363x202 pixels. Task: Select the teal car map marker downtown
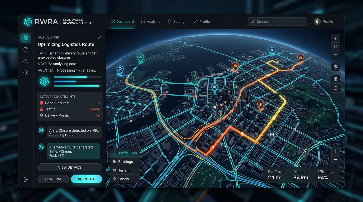pyautogui.click(x=215, y=88)
